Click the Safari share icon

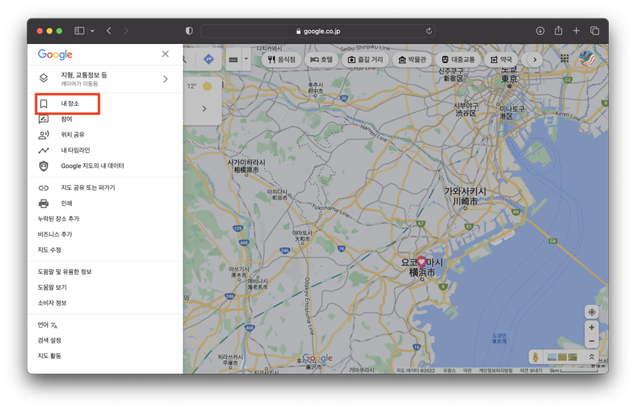coord(558,31)
